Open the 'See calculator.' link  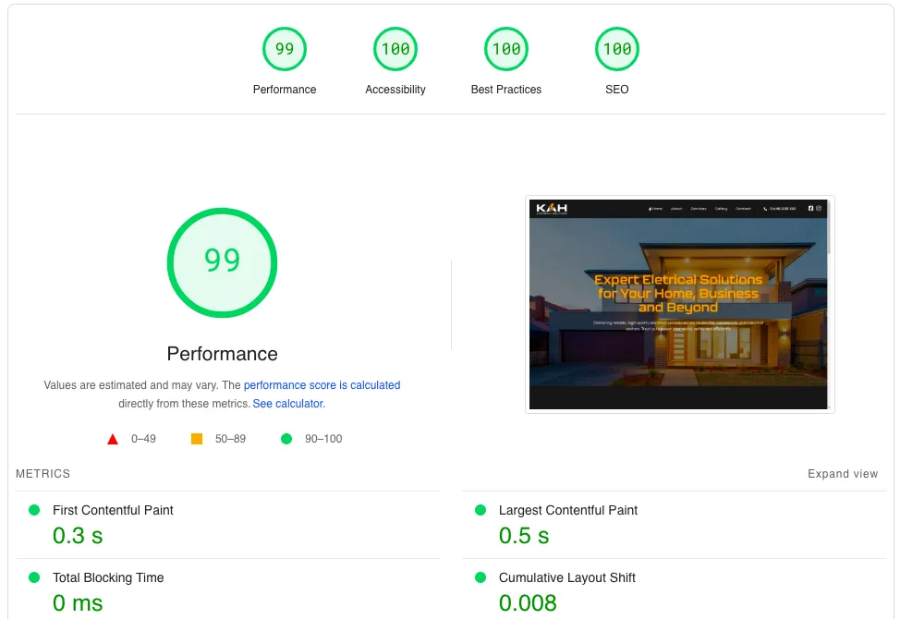point(288,404)
